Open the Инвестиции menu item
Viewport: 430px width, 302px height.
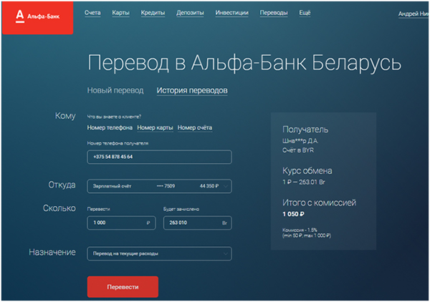[231, 13]
